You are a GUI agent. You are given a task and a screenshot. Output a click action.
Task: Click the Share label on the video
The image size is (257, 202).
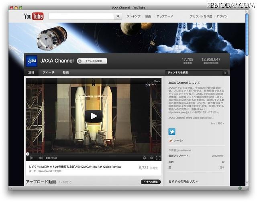click(x=157, y=81)
